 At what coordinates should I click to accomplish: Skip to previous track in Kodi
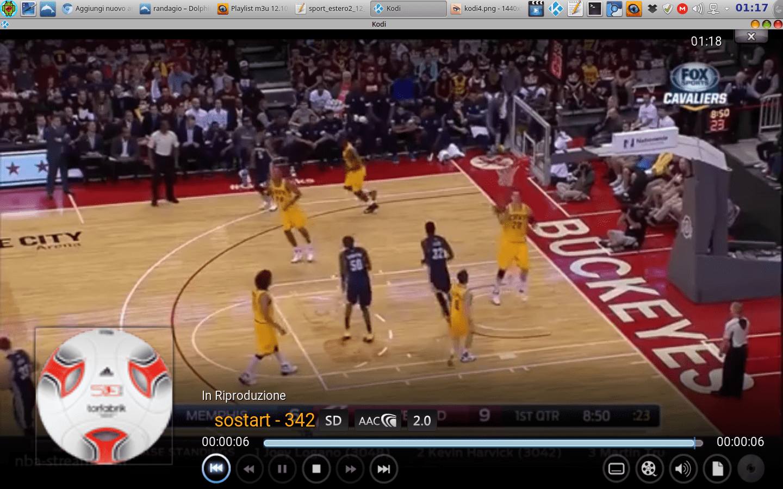pyautogui.click(x=216, y=468)
